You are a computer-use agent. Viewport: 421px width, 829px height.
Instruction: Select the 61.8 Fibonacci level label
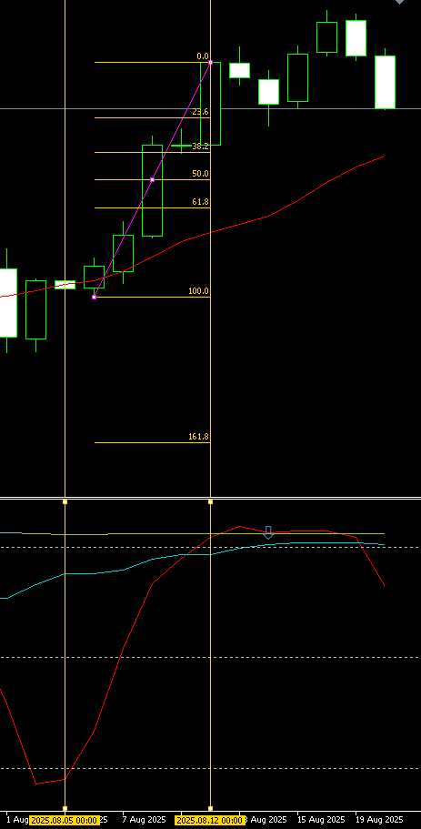click(200, 202)
